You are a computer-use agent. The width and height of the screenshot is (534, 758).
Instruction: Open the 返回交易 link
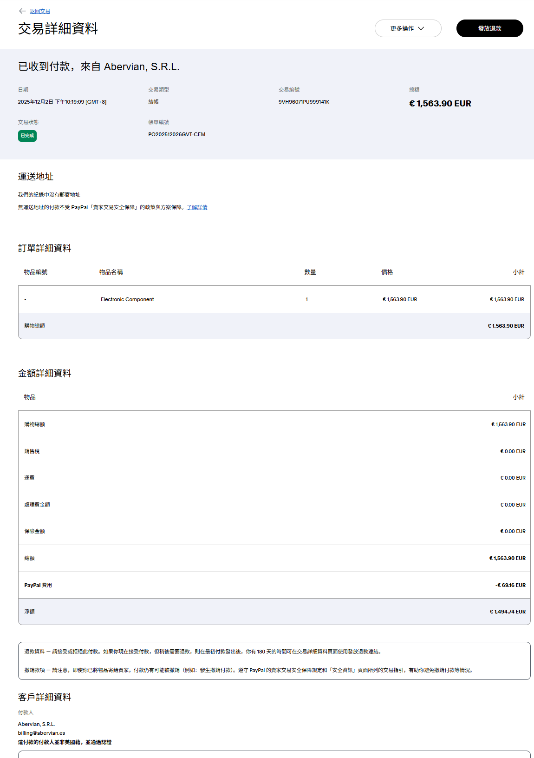click(40, 11)
